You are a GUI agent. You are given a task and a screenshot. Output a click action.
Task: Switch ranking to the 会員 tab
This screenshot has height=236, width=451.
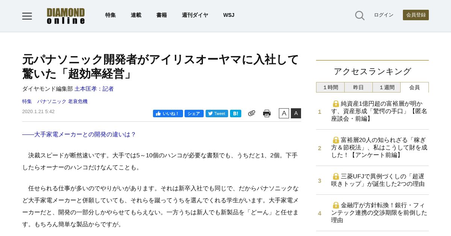coord(415,87)
